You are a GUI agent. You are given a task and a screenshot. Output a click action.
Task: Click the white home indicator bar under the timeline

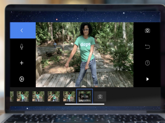85,104
